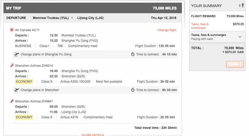Collapse trip details with Close Details
The image size is (249, 136).
pos(92,135)
